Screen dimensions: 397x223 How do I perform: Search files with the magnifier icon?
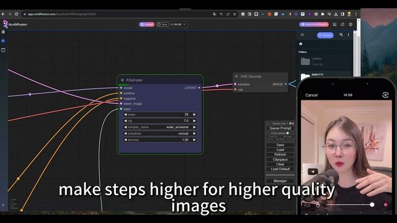(341, 35)
